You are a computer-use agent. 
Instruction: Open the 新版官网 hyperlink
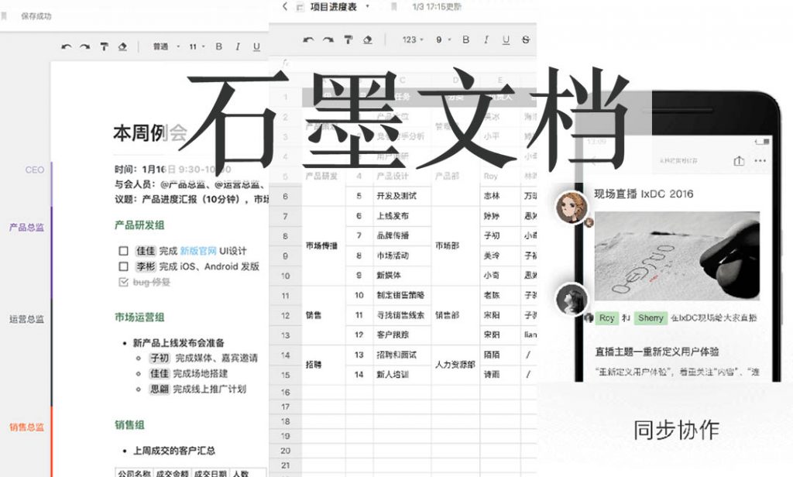pyautogui.click(x=198, y=251)
